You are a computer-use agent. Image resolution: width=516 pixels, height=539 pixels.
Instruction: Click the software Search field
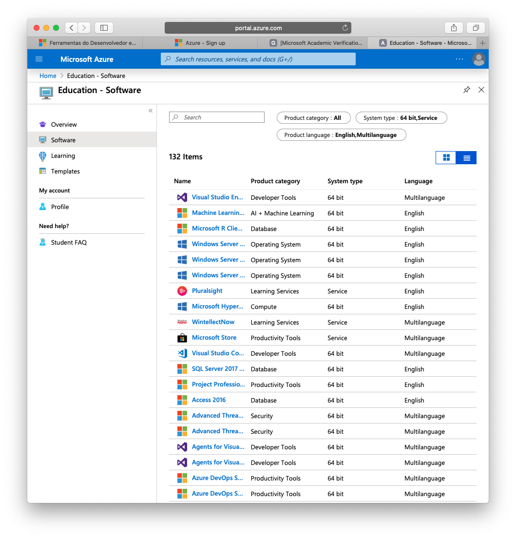click(217, 117)
